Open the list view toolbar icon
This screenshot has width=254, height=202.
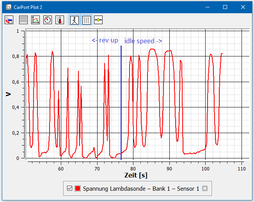[23, 20]
